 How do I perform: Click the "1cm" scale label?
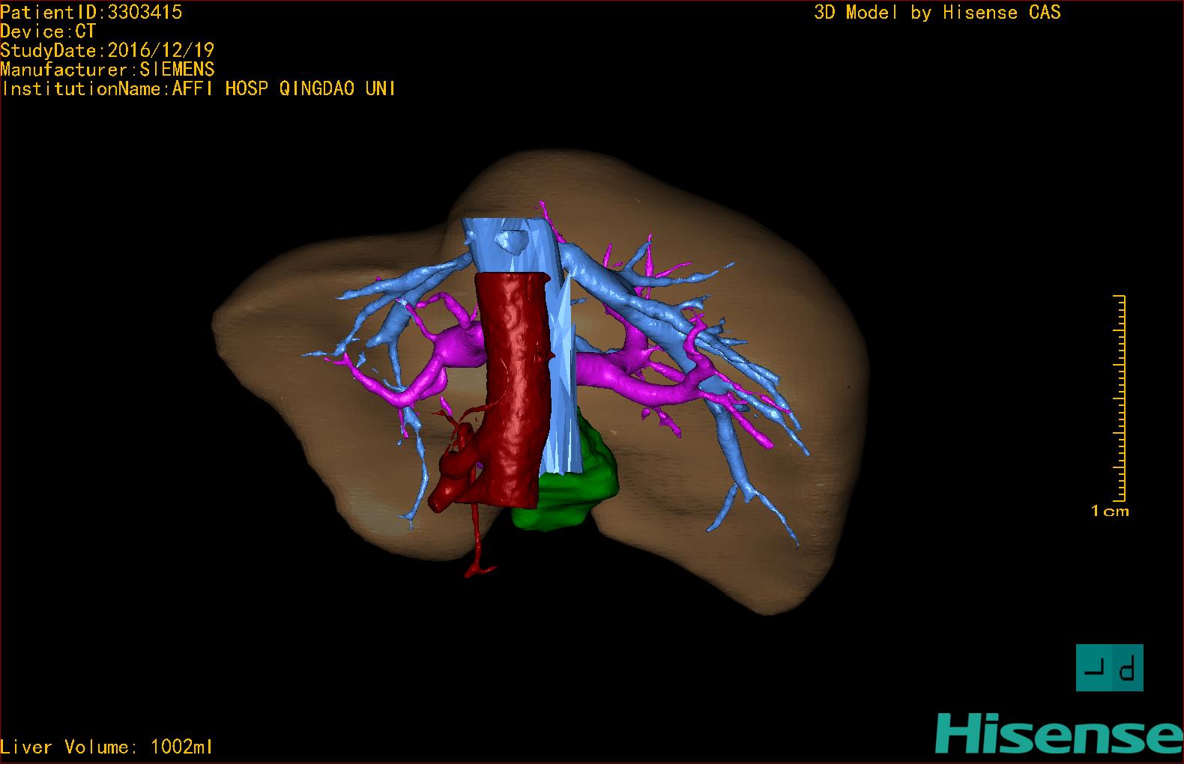pyautogui.click(x=1110, y=511)
